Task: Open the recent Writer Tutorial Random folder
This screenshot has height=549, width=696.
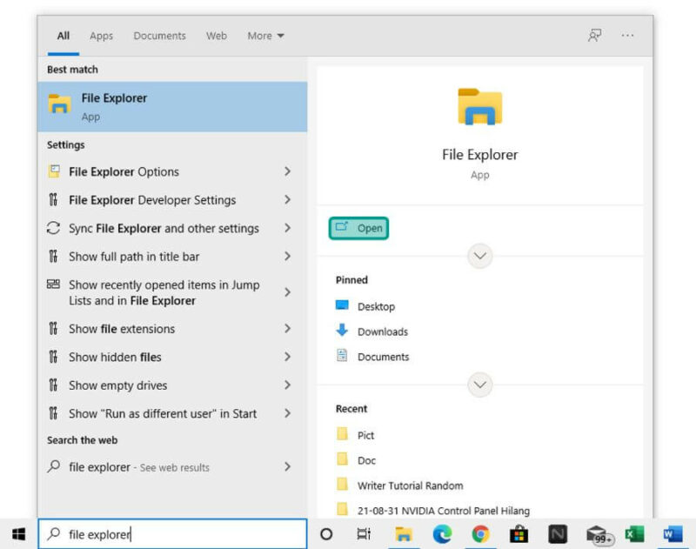Action: click(x=410, y=485)
